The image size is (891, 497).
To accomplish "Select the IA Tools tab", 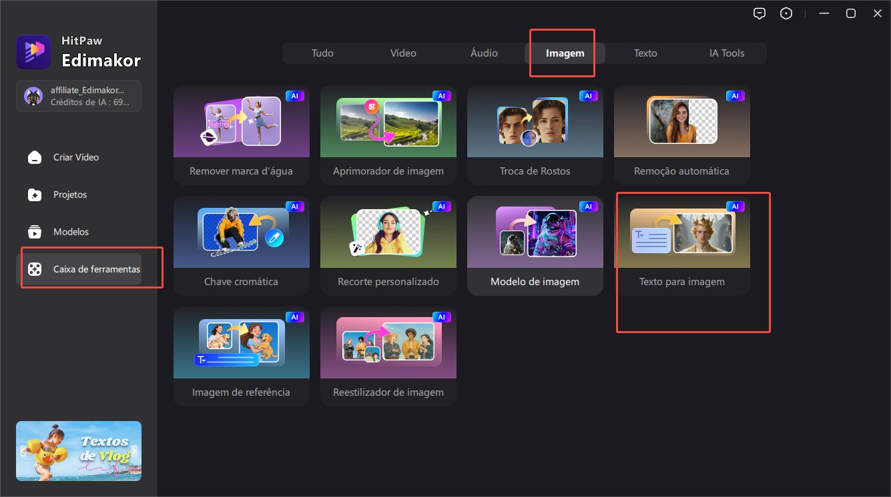I will (726, 53).
